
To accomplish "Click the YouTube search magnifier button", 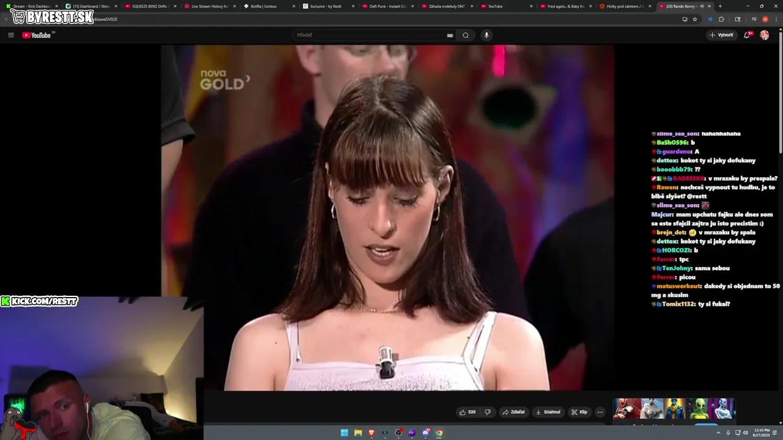I will click(x=466, y=35).
